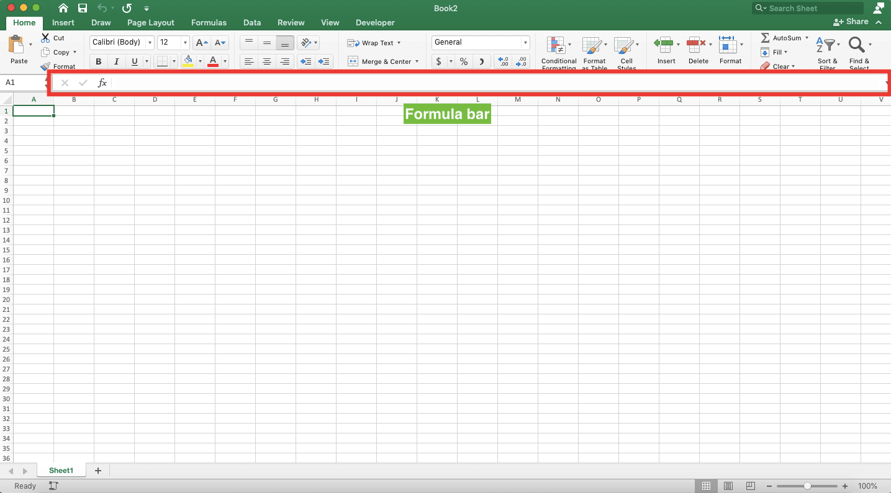Open the General number format dropdown
The width and height of the screenshot is (891, 493).
(x=525, y=43)
